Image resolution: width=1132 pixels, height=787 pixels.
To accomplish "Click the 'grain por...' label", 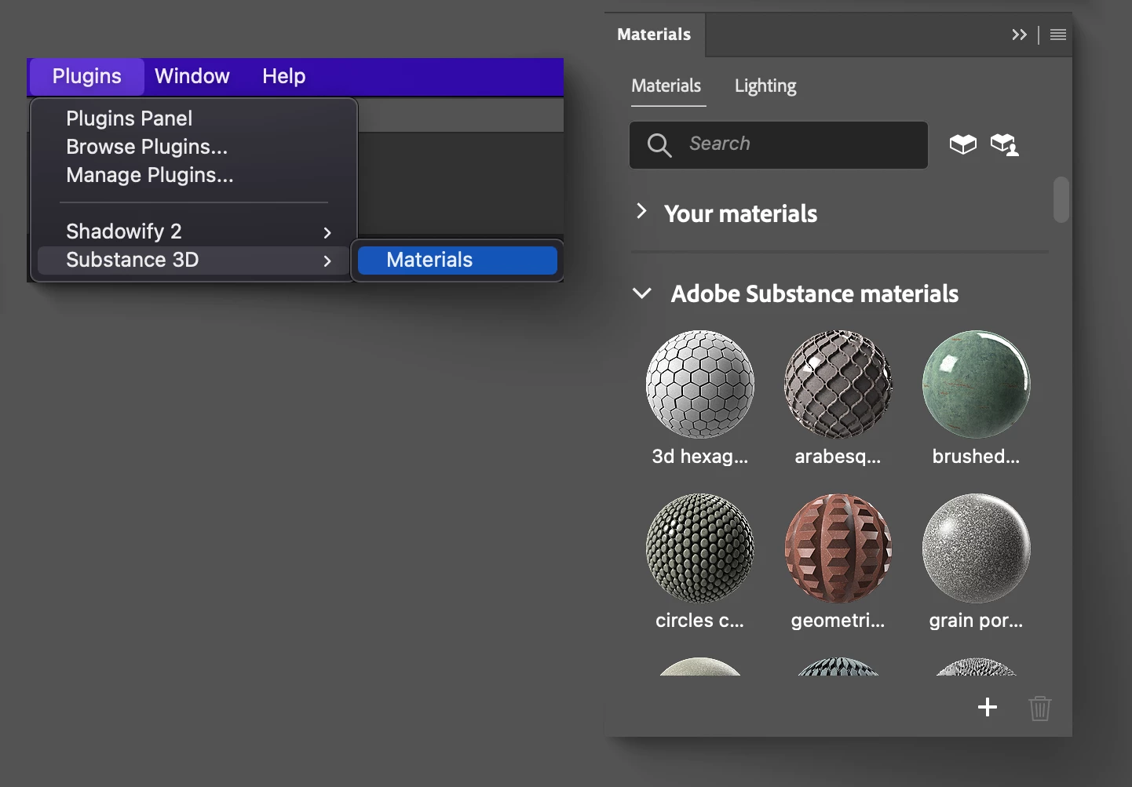I will (976, 621).
